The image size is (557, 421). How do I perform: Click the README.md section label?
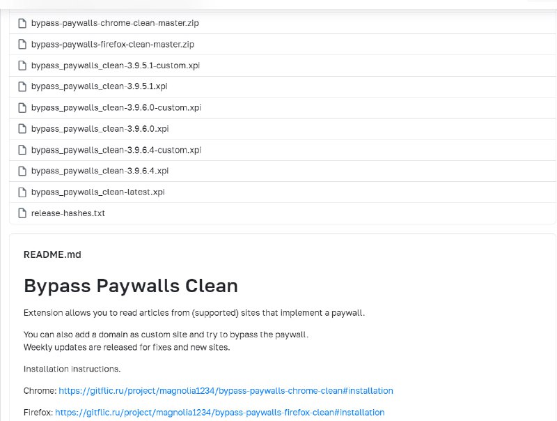point(52,254)
